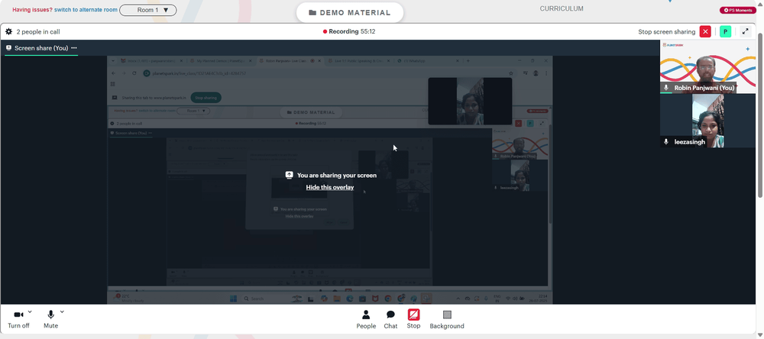
Task: Click the Stop screen sharing text
Action: coord(666,31)
